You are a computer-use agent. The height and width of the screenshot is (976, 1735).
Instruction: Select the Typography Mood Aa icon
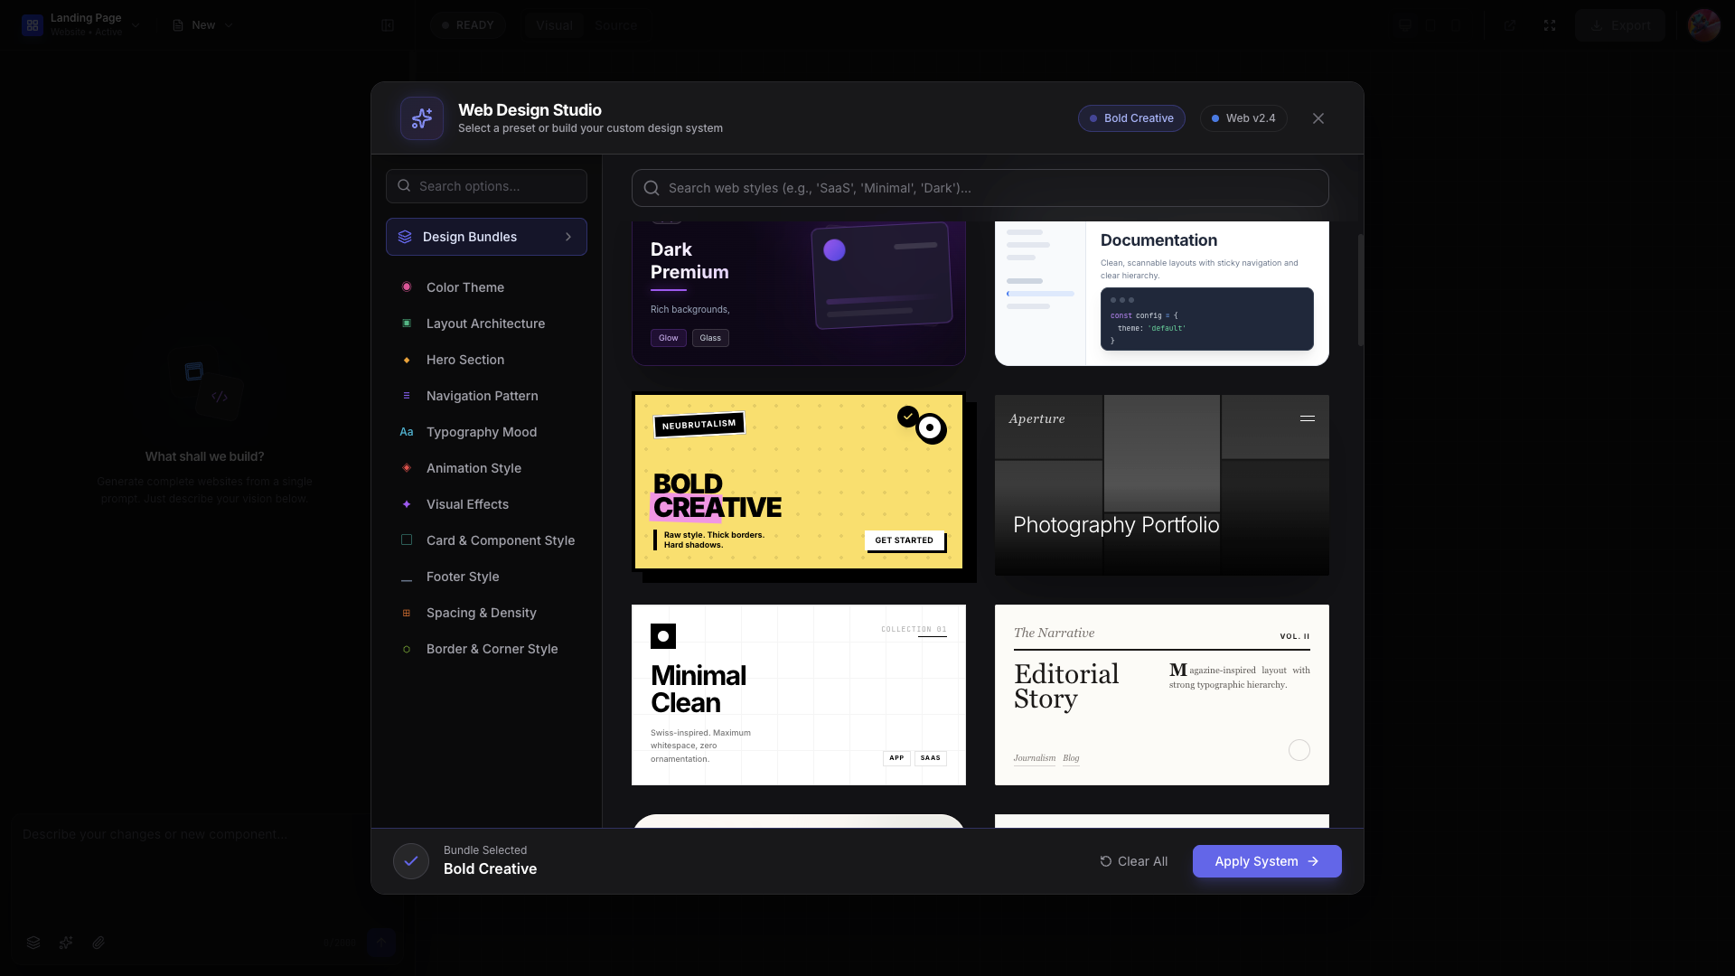[x=407, y=432]
